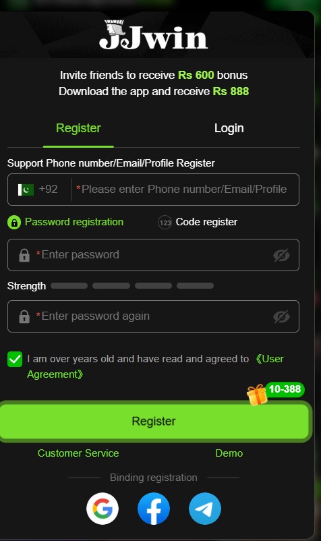Click the Demo link
The image size is (321, 541).
click(229, 453)
